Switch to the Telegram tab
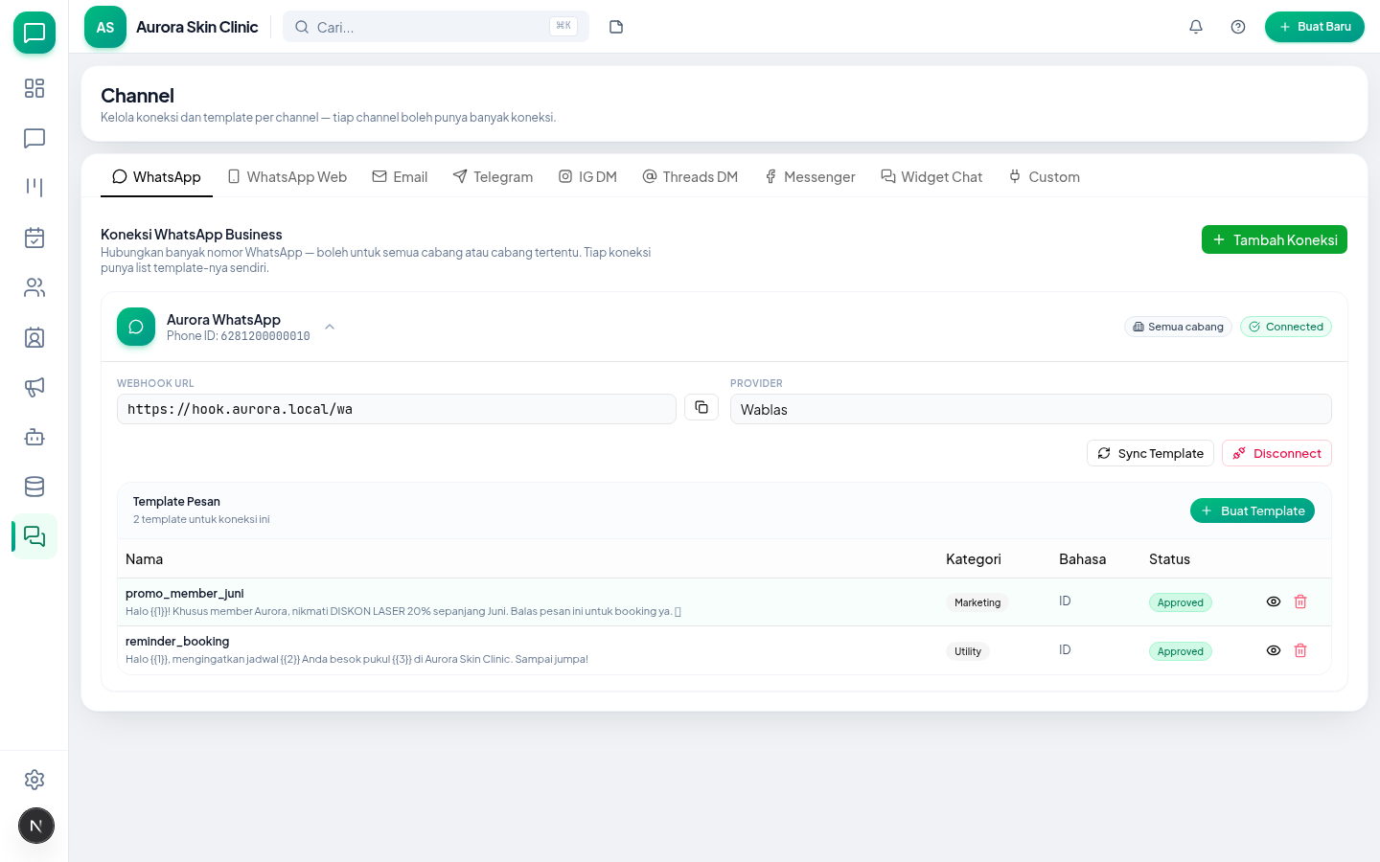Screen dimensions: 1380x862 pyautogui.click(x=493, y=176)
